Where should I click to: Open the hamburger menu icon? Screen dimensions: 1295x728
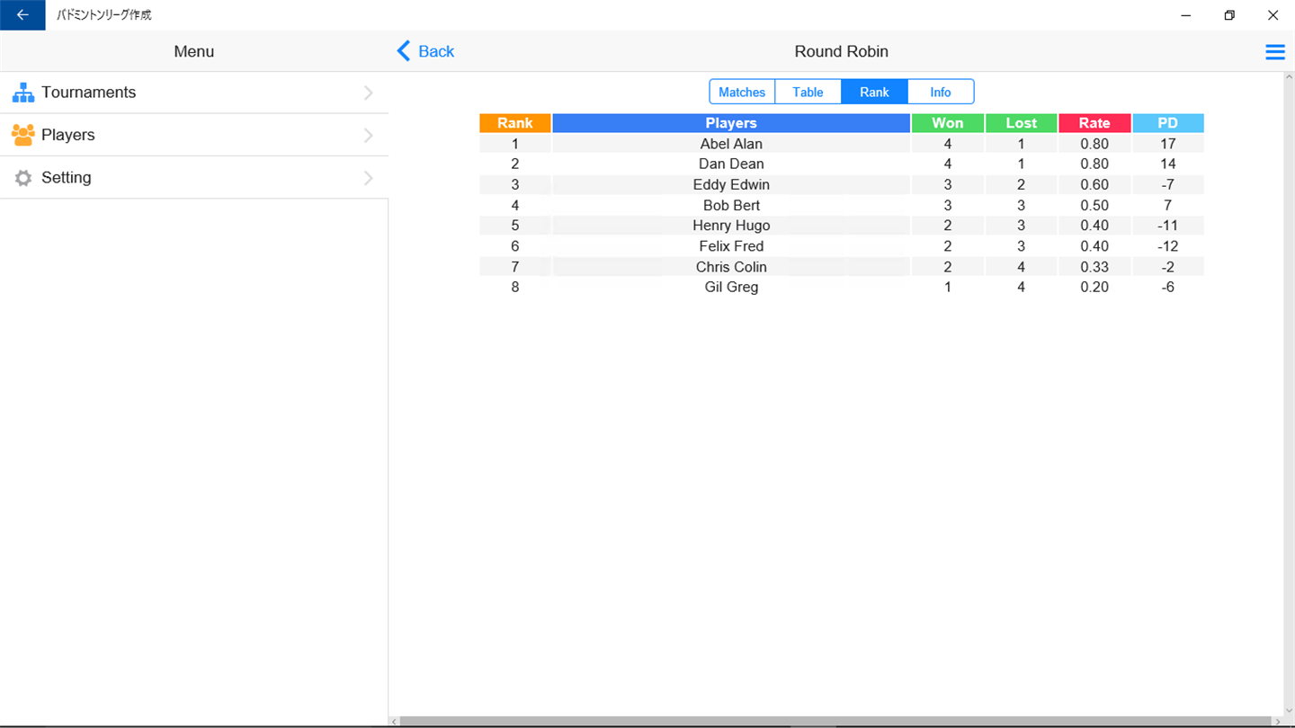click(x=1275, y=52)
